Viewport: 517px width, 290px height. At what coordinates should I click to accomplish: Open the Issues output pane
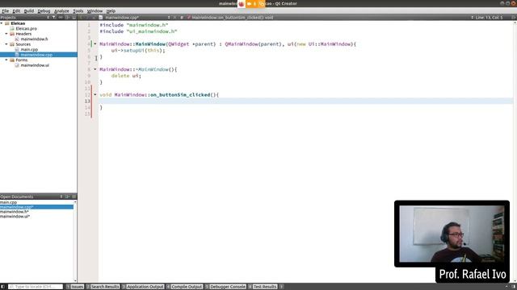coord(75,287)
